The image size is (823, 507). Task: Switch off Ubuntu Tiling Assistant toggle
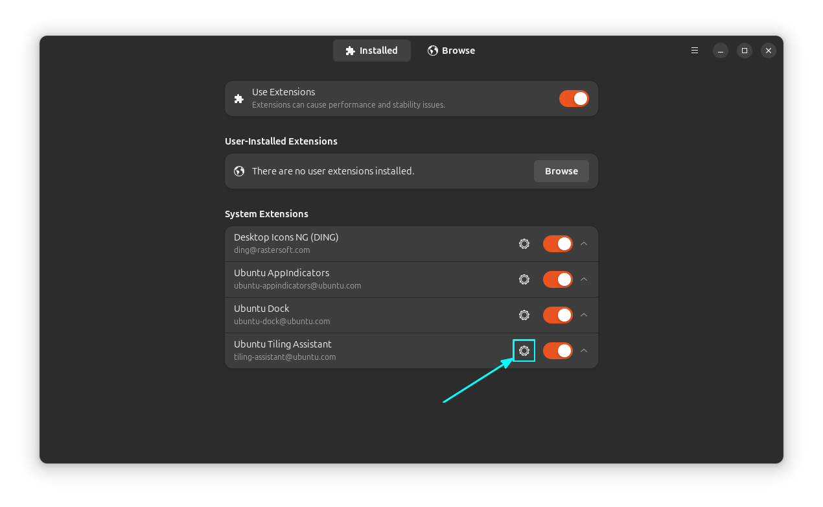557,351
